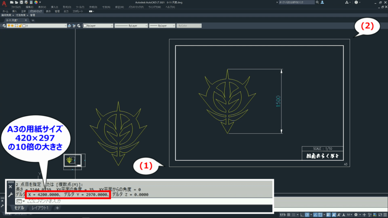Screen dimensions: 388x218
Task: Toggle polar tracking in status bar
Action: tap(307, 215)
